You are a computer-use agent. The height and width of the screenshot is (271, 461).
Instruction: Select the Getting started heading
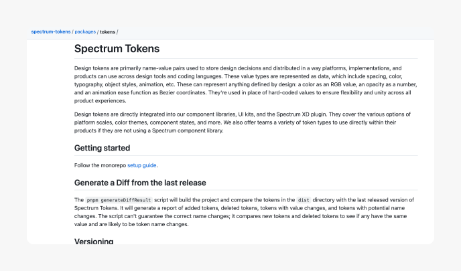tap(102, 148)
